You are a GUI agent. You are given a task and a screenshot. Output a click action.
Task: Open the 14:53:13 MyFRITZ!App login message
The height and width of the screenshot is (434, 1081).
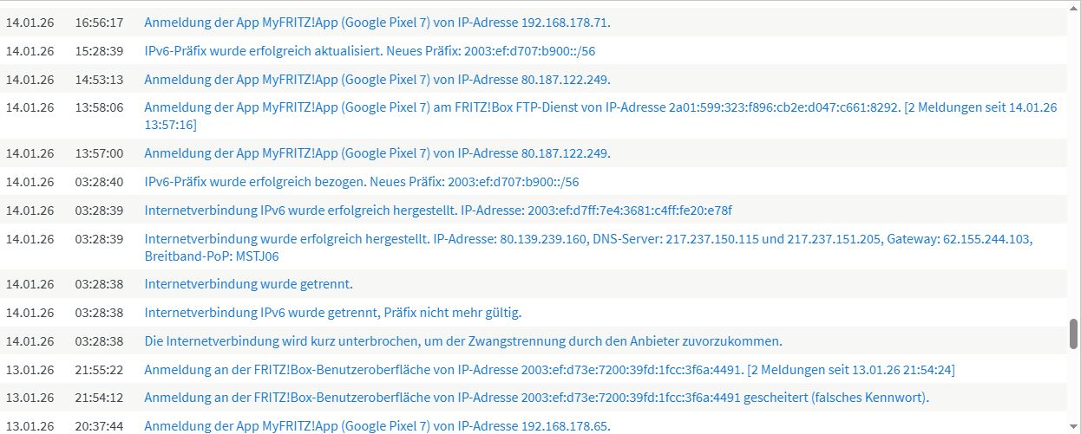click(377, 80)
